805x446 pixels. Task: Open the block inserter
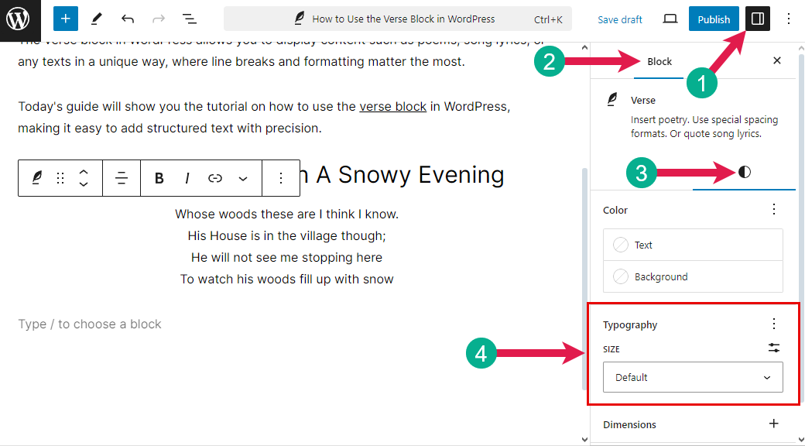tap(65, 18)
